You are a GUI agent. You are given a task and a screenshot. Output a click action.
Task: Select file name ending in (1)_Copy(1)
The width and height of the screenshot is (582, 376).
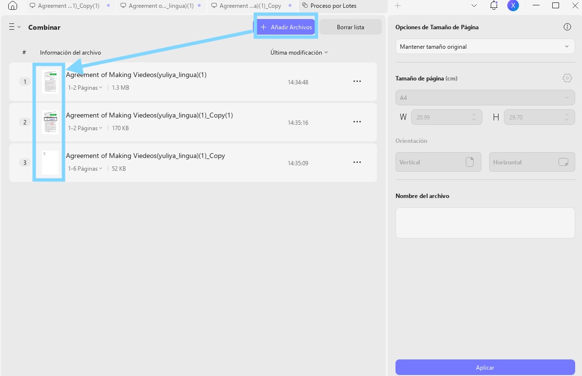pyautogui.click(x=149, y=115)
